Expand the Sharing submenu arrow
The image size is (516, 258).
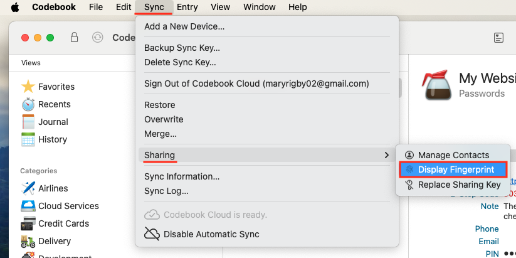(x=387, y=155)
